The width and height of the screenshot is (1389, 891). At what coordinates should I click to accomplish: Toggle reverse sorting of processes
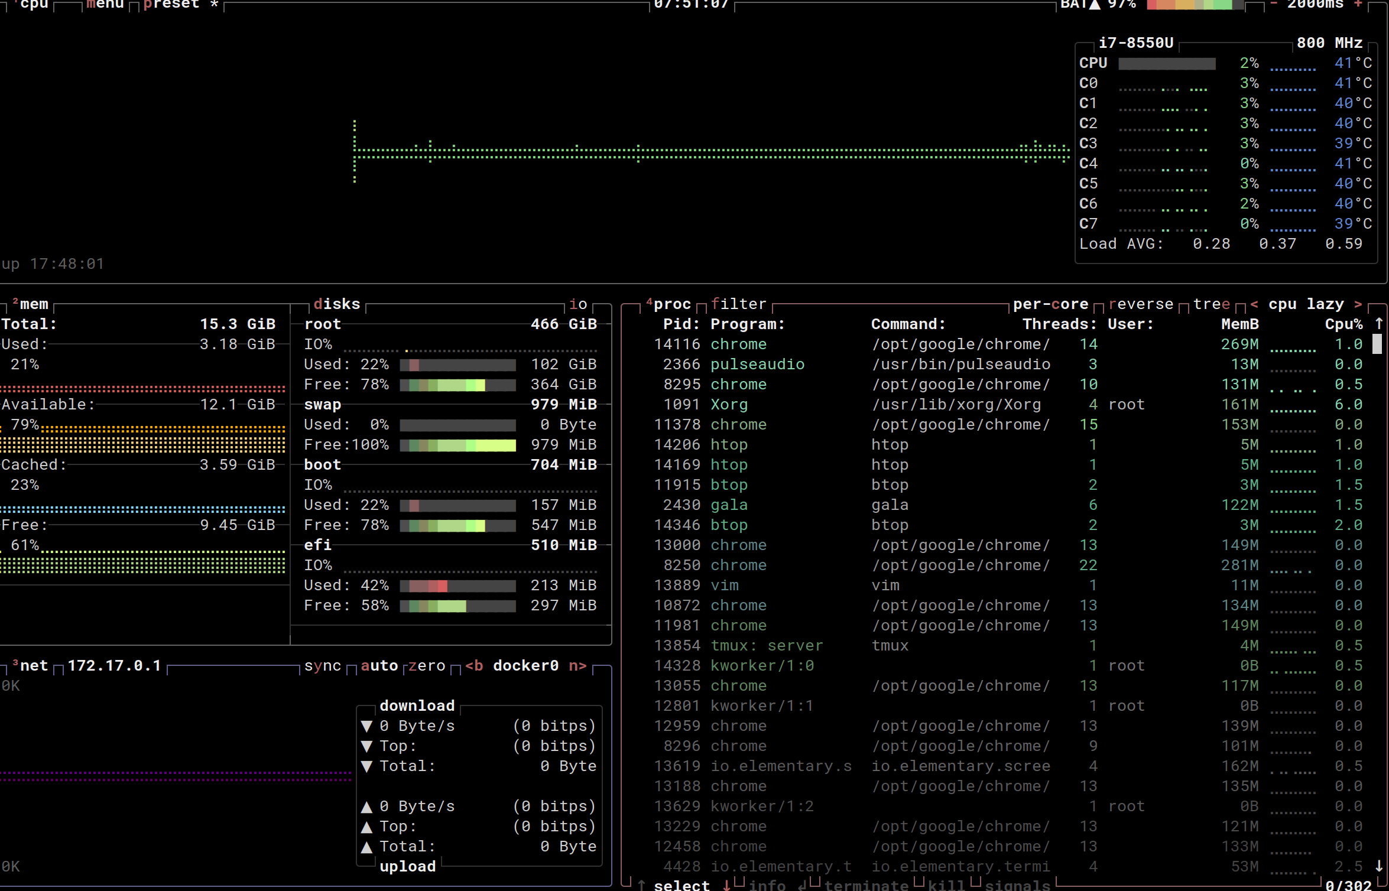coord(1141,304)
